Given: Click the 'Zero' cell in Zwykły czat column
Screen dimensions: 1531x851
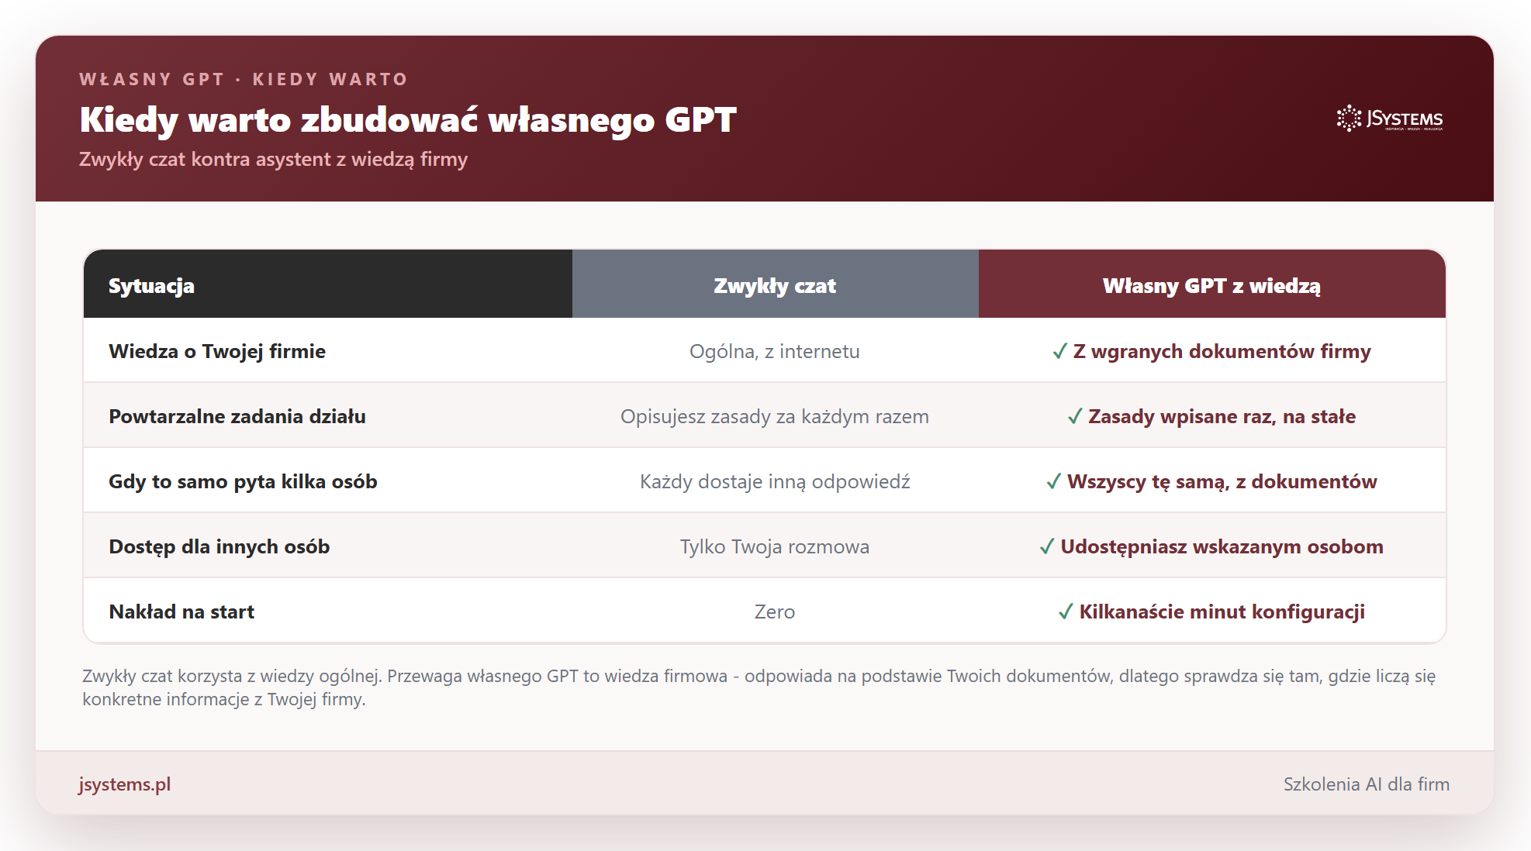Looking at the screenshot, I should 775,612.
